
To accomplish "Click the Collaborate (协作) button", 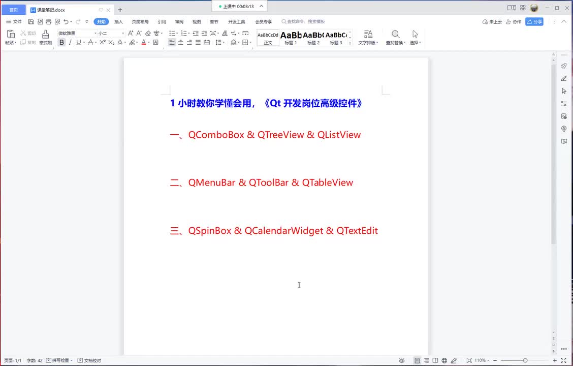I will click(x=514, y=21).
